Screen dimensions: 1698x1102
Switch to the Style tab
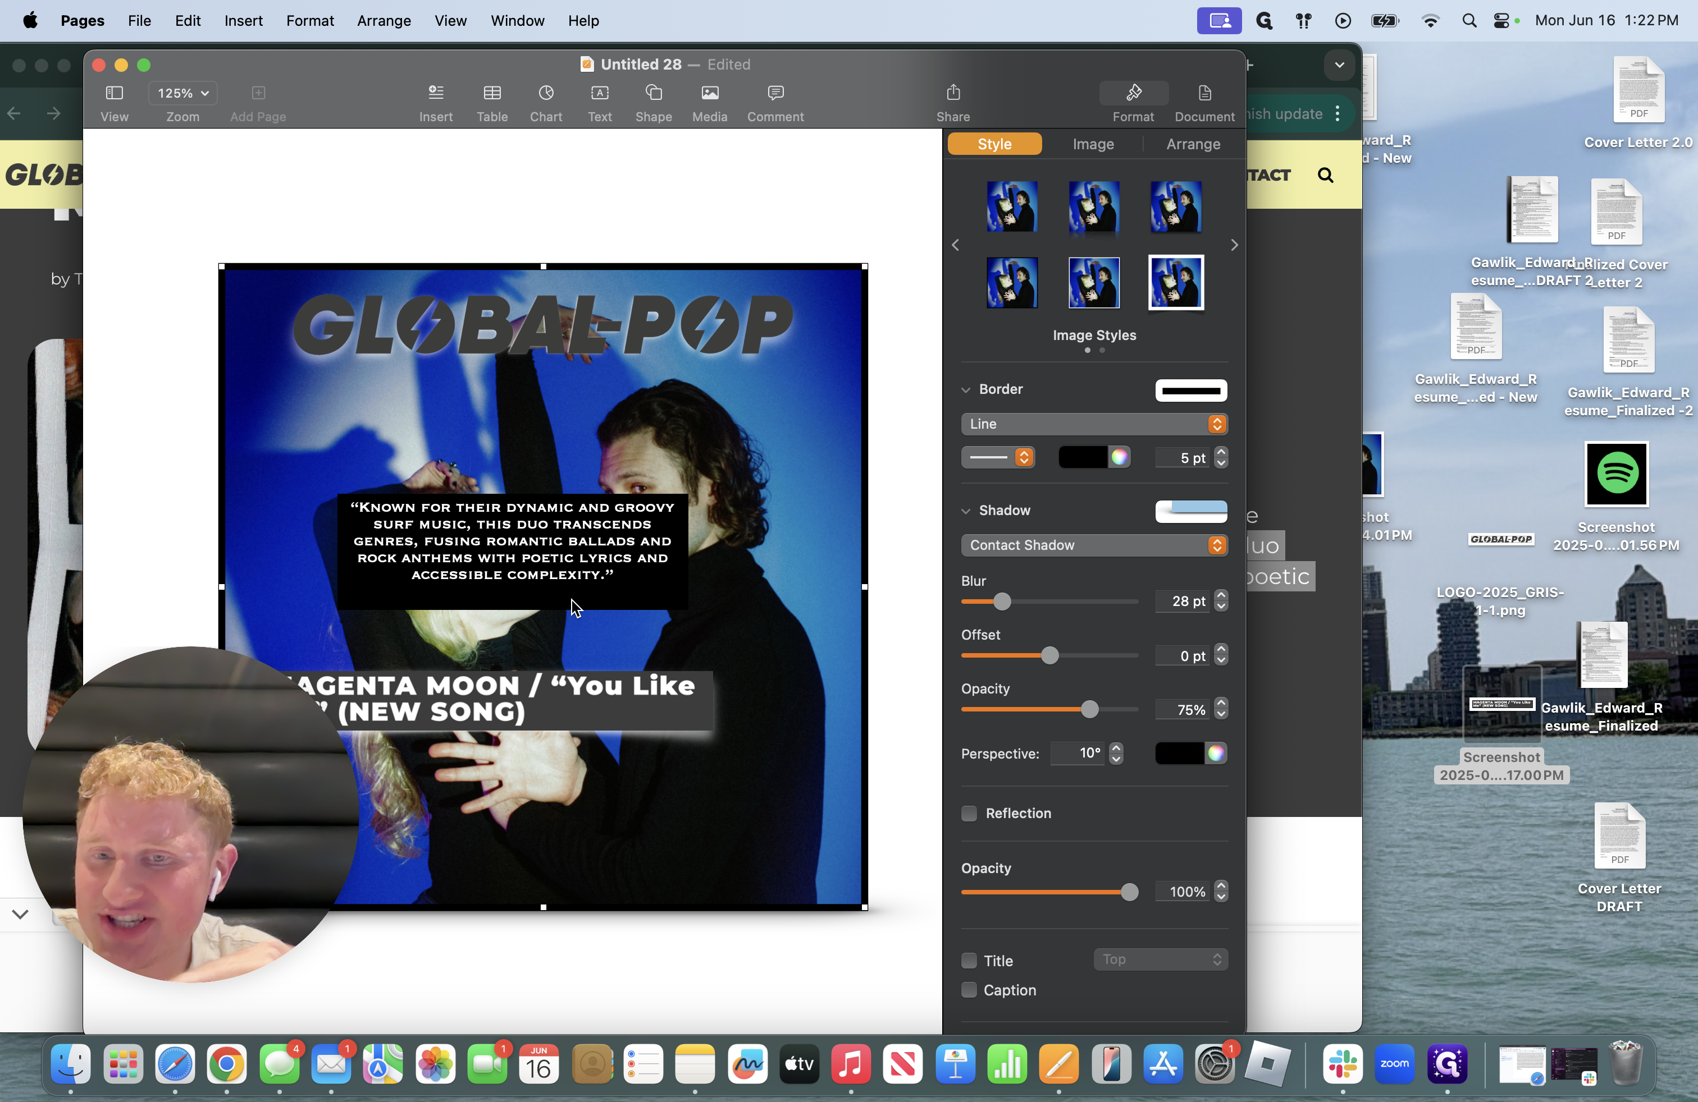994,144
